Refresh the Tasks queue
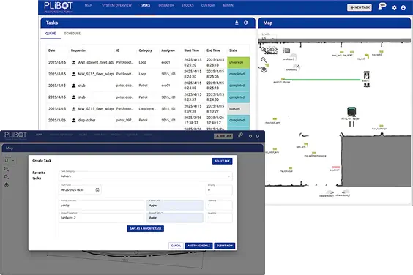 [246, 23]
